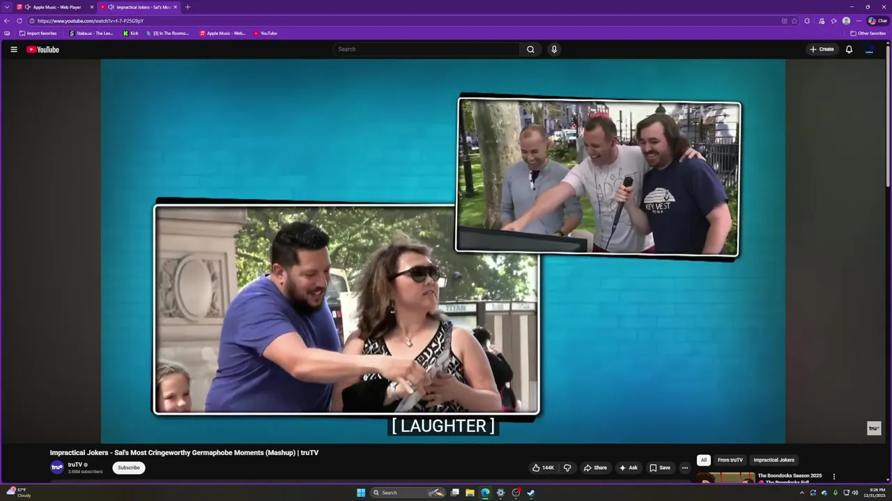Open Steam from the taskbar
The width and height of the screenshot is (892, 501).
pos(531,493)
